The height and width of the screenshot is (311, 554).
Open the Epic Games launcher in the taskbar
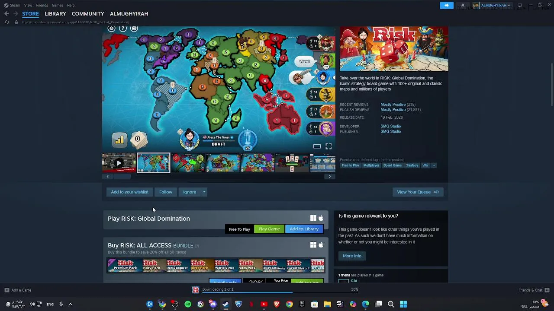click(302, 304)
